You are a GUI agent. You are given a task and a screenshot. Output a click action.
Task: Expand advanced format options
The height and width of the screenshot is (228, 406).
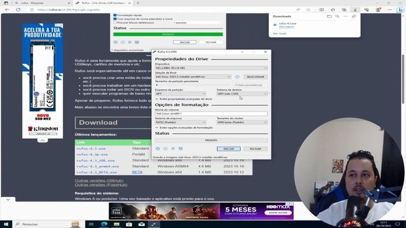click(184, 128)
